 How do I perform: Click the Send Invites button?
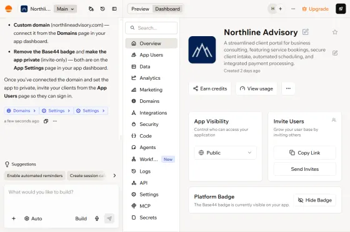pos(305,169)
